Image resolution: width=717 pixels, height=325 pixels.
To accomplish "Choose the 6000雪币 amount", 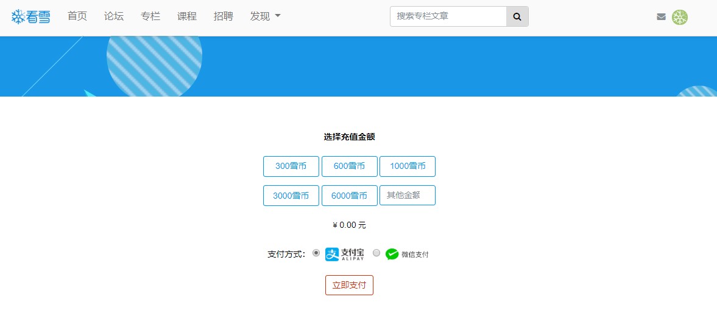I will point(349,196).
